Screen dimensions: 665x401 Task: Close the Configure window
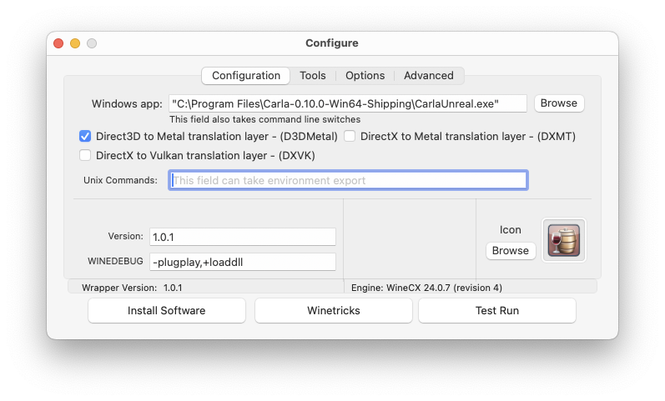click(58, 43)
